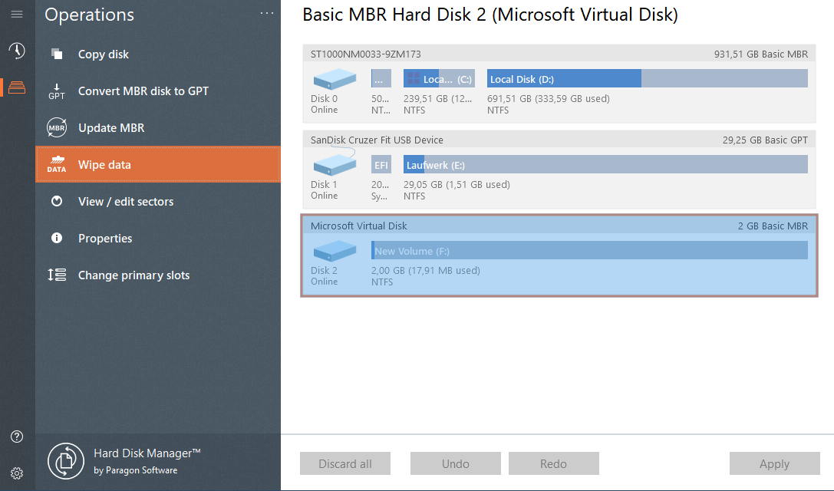Select the Laufwerk (E:) partition

point(606,165)
